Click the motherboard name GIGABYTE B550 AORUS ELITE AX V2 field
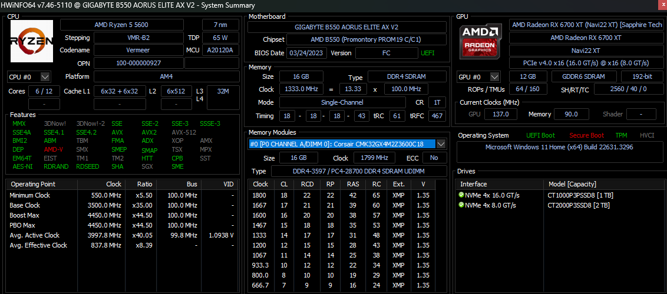667x294 pixels. click(x=346, y=26)
